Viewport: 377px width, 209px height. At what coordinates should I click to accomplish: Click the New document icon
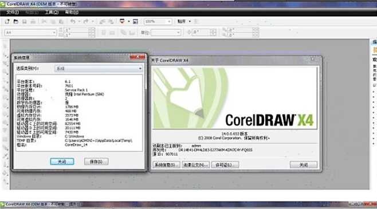7,22
